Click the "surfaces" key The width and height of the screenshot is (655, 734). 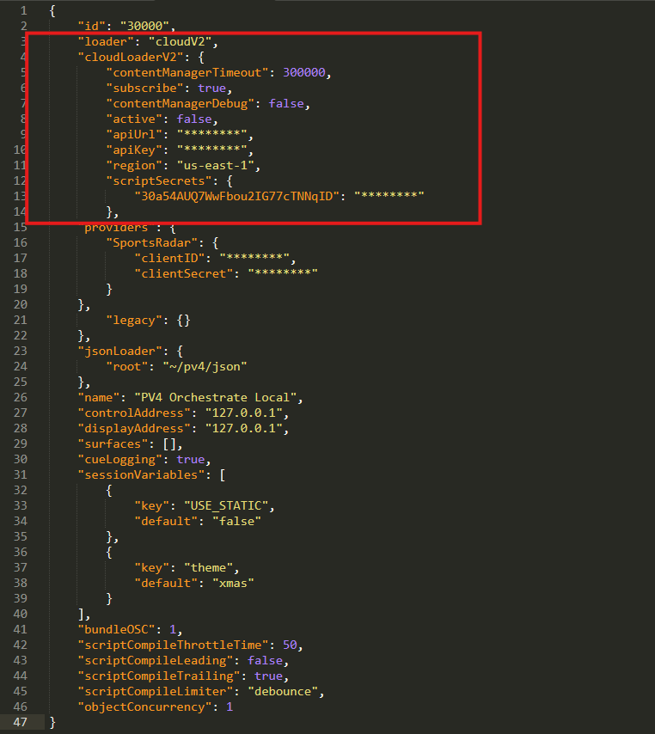tap(113, 443)
